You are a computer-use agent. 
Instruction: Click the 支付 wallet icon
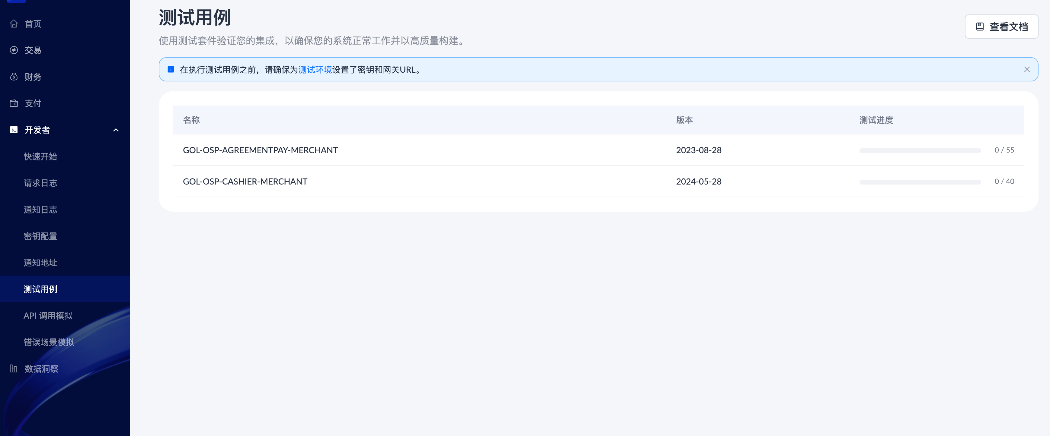[x=14, y=103]
